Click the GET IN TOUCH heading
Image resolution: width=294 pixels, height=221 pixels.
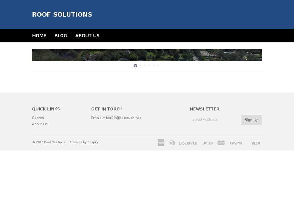(107, 109)
